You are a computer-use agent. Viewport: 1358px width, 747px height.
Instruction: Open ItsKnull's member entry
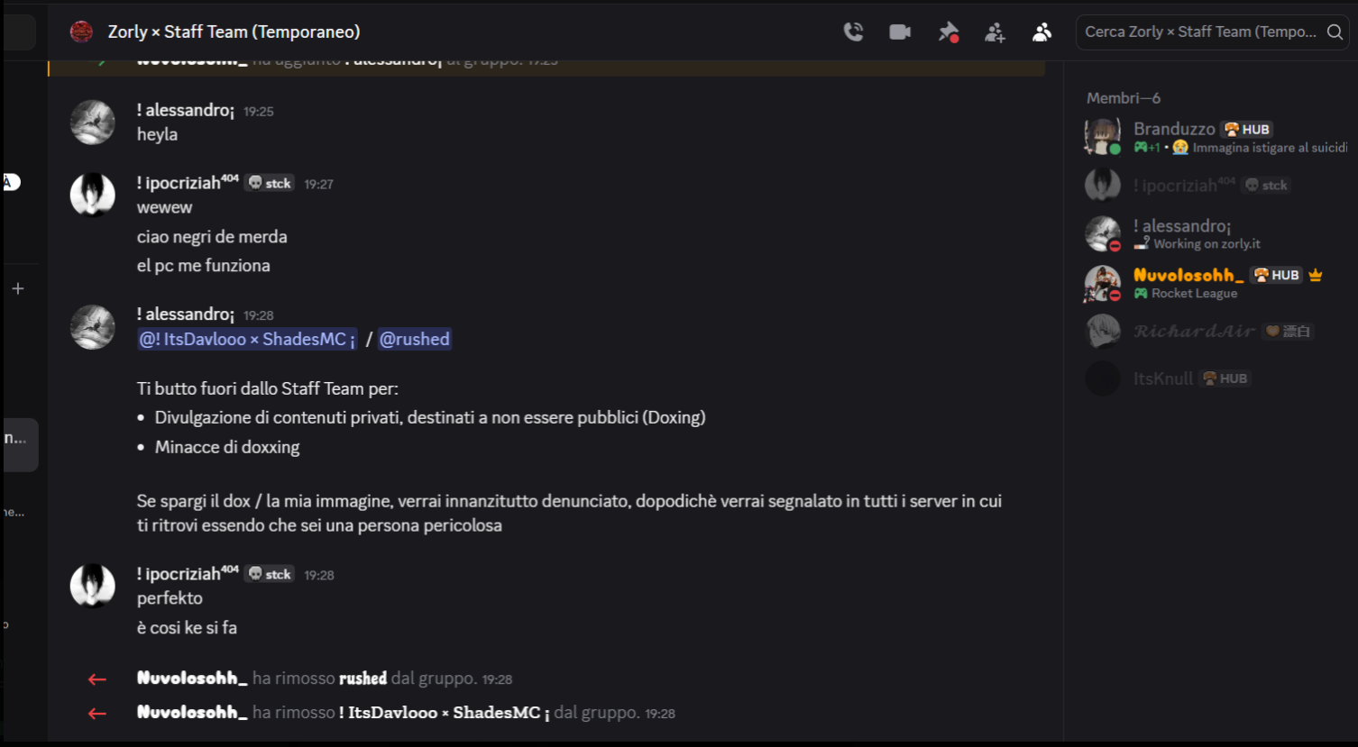click(1162, 378)
